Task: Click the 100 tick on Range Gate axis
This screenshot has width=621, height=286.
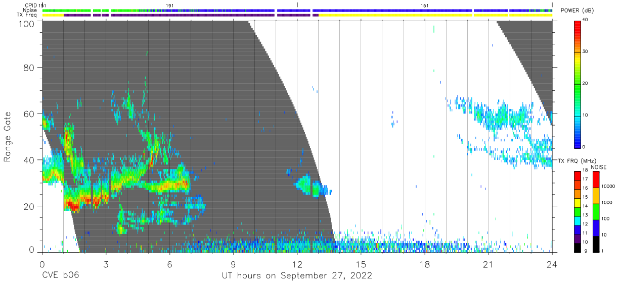Action: (x=26, y=24)
